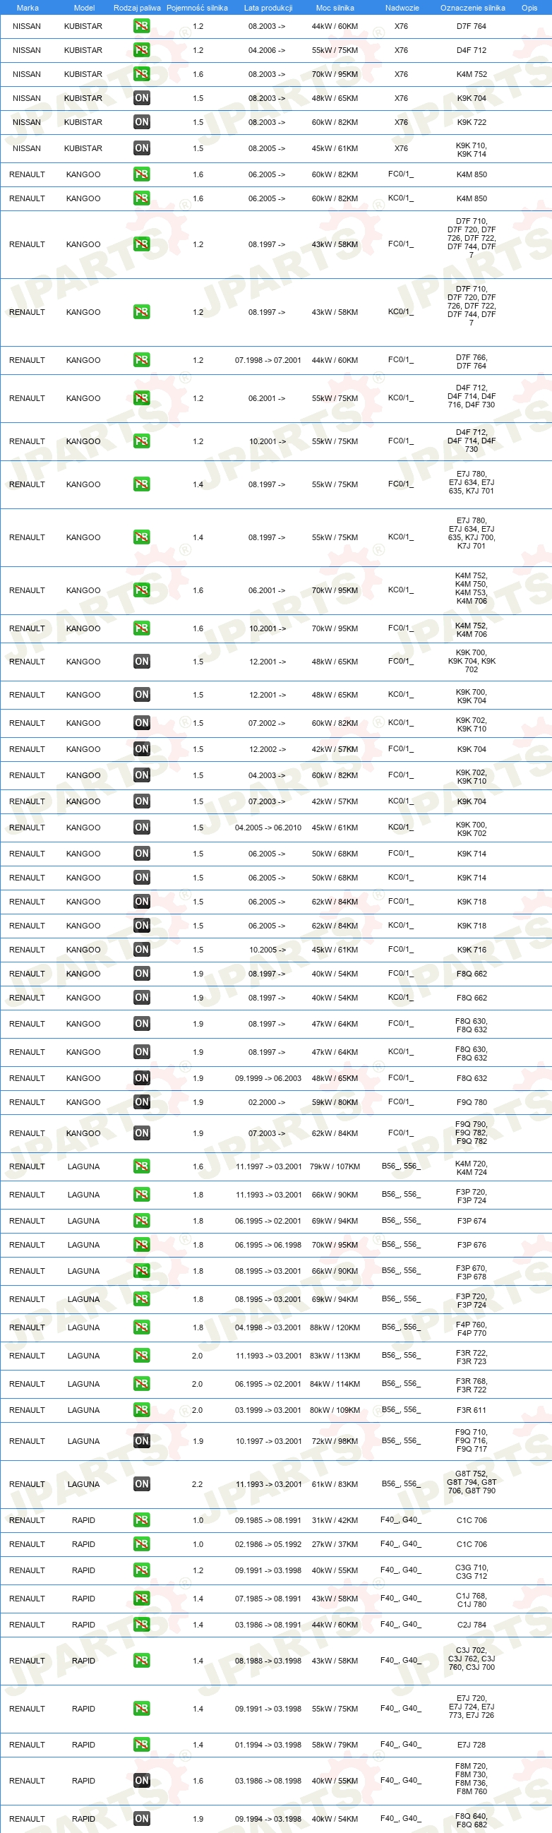Click the petrol icon in the Laguna F3P 674 row
Viewport: 552px width, 1833px height.
point(142,1221)
